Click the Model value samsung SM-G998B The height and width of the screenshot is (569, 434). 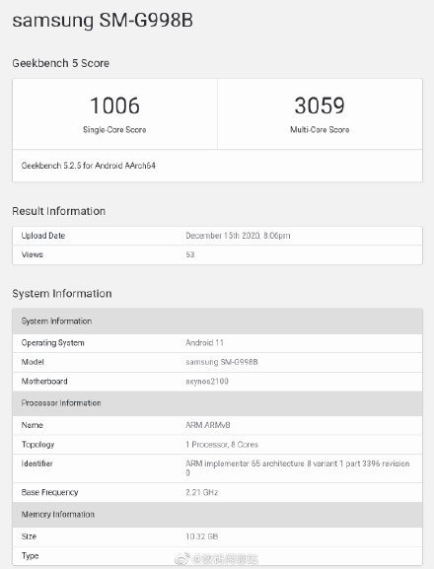(x=222, y=362)
